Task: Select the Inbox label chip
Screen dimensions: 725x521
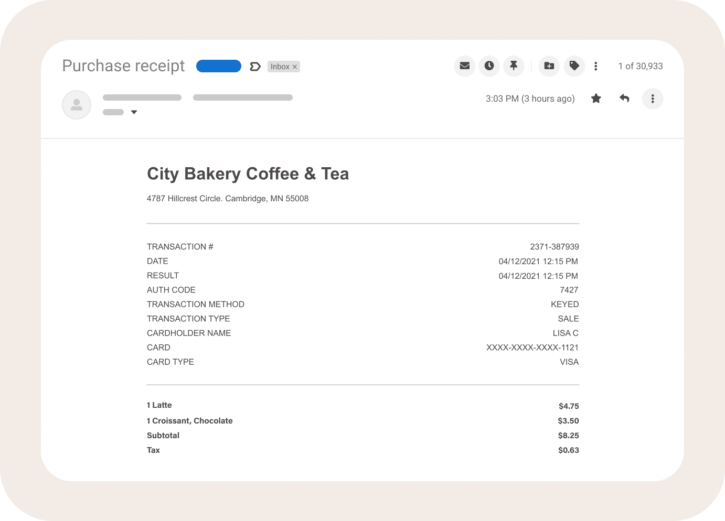Action: (280, 66)
